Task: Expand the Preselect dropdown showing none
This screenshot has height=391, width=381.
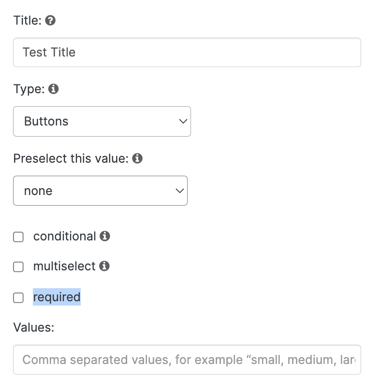Action: pyautogui.click(x=100, y=191)
